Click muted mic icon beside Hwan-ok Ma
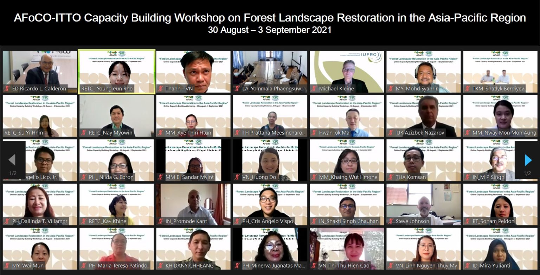The image size is (540, 275). (x=314, y=133)
